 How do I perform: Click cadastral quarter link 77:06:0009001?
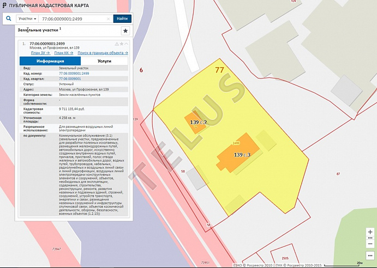70,79
